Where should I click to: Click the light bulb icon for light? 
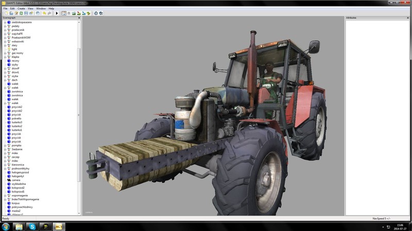click(x=8, y=49)
